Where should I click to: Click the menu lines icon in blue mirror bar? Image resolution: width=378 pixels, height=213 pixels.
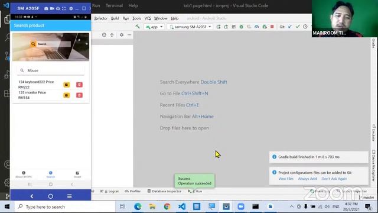70,196
